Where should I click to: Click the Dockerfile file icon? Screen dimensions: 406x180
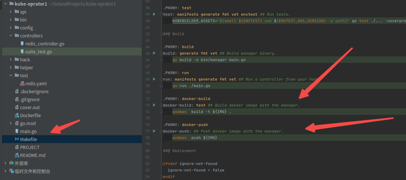tap(17, 115)
